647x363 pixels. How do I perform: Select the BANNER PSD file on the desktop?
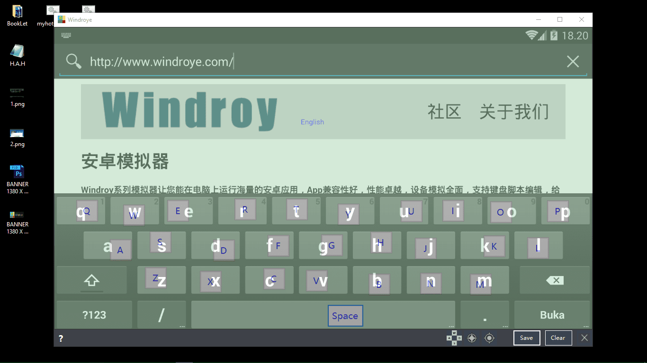(18, 180)
